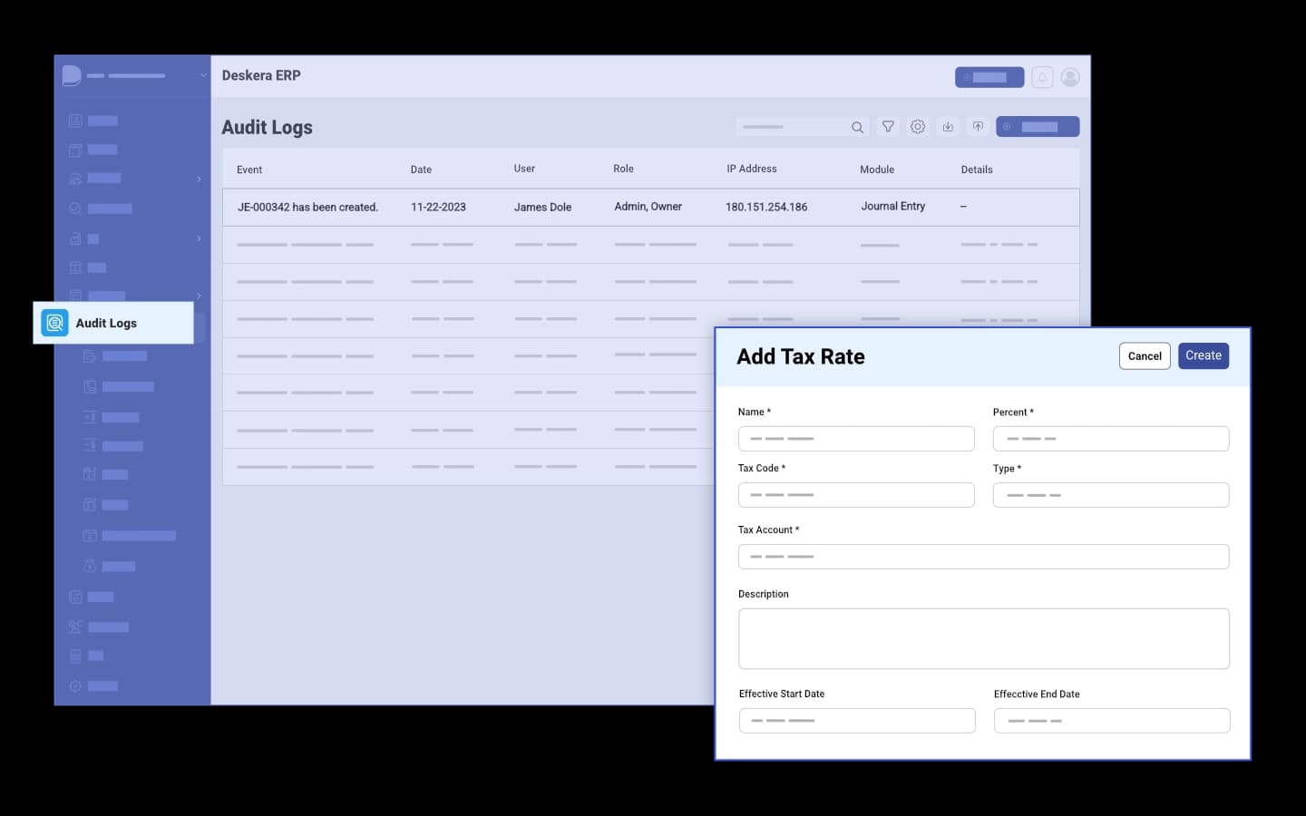The height and width of the screenshot is (816, 1306).
Task: Click the search magnifier icon in Audit Logs
Action: pyautogui.click(x=857, y=128)
